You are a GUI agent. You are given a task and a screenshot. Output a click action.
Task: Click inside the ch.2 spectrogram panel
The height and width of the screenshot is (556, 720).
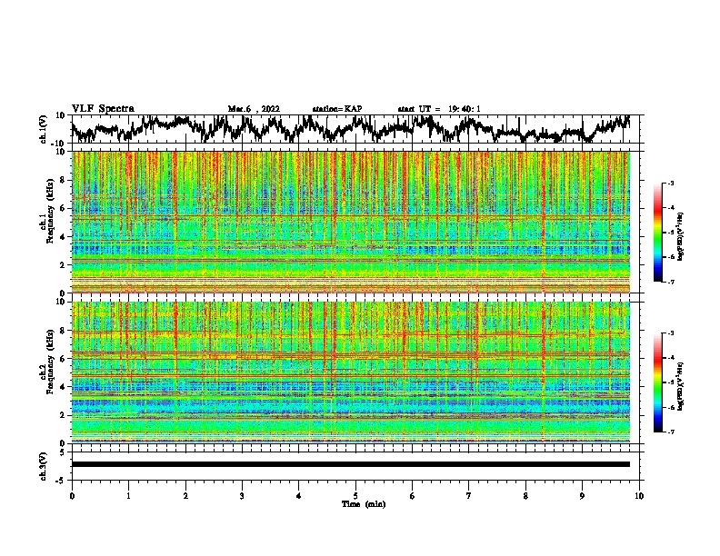pos(351,372)
